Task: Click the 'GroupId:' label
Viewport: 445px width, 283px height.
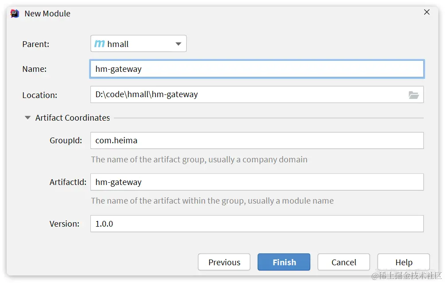Action: [66, 140]
